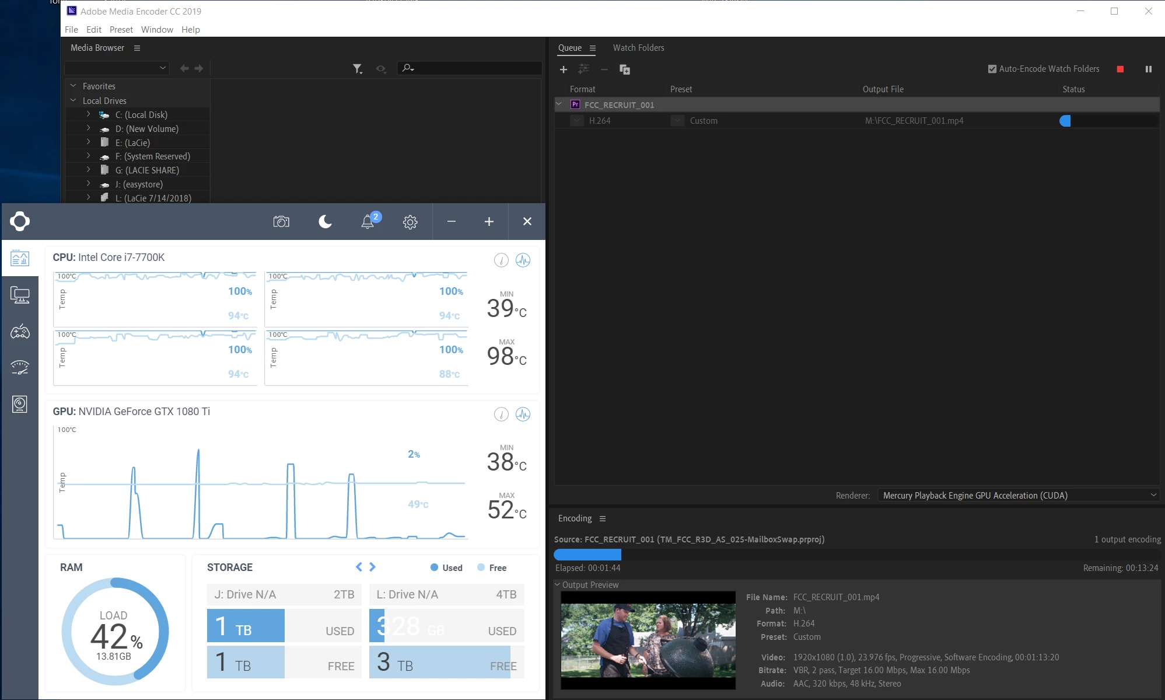Viewport: 1165px width, 700px height.
Task: Pause the encoding queue
Action: point(1148,69)
